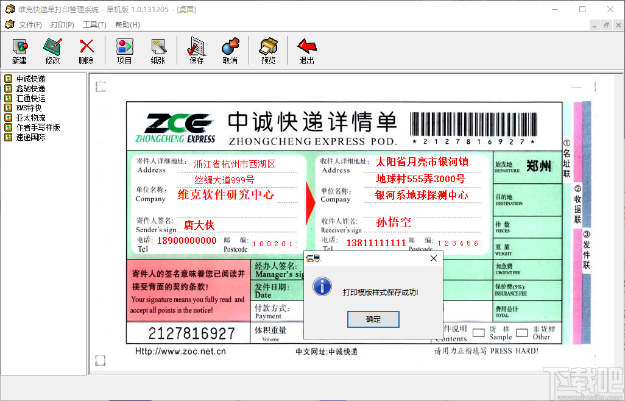Check the 货样 Sample checkbox
This screenshot has height=401, width=625.
[x=479, y=333]
